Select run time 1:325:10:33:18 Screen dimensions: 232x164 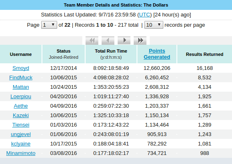coord(111,115)
